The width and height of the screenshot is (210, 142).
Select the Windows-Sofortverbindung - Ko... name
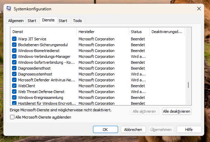(x=46, y=62)
